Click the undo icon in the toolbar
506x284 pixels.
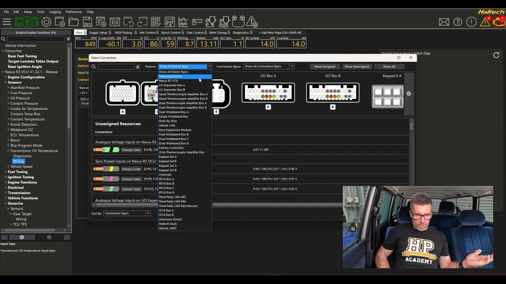(128, 22)
